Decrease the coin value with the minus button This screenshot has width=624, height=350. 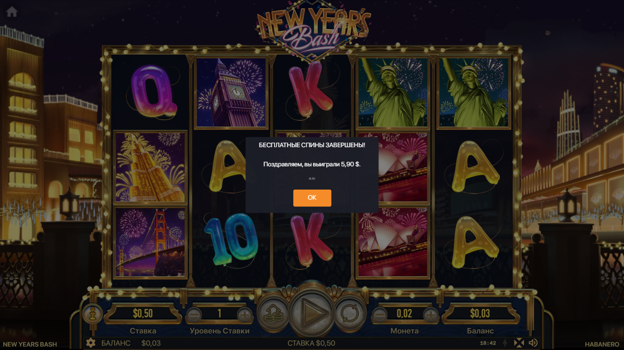(x=380, y=314)
